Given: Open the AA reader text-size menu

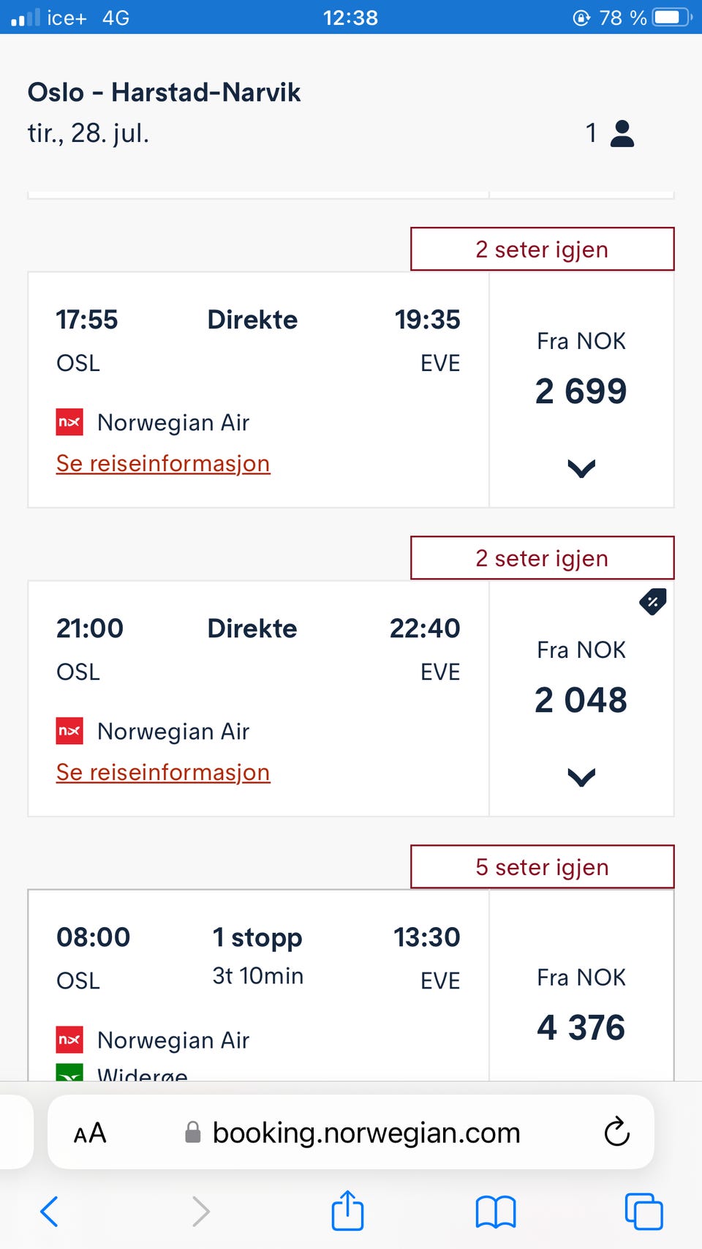Looking at the screenshot, I should (90, 1133).
